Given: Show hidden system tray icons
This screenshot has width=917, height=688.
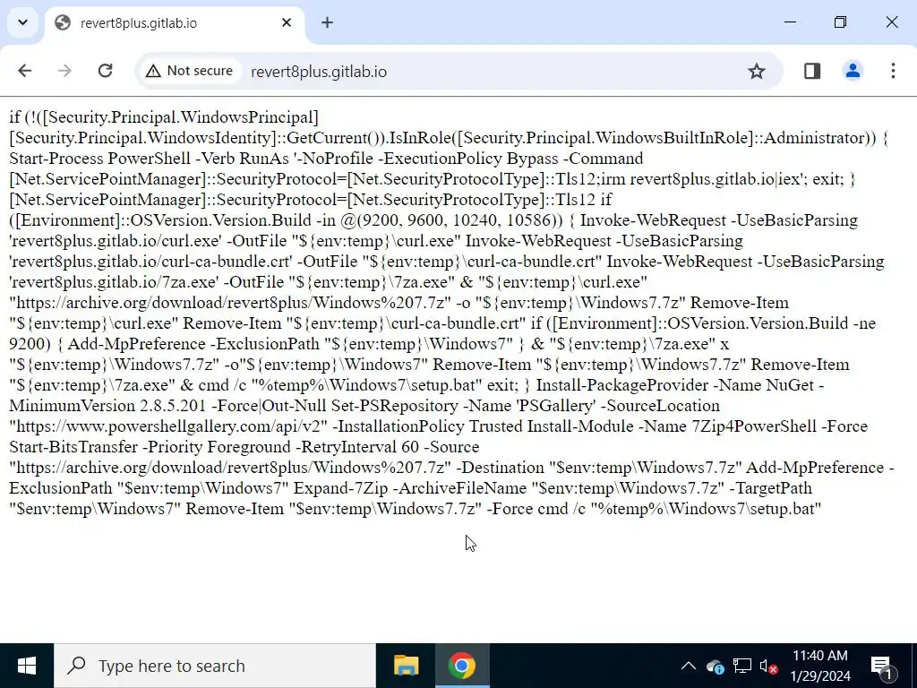Looking at the screenshot, I should pyautogui.click(x=689, y=666).
